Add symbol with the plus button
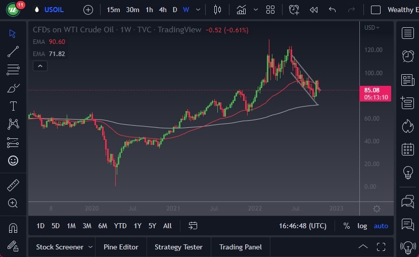The height and width of the screenshot is (257, 419). (88, 10)
